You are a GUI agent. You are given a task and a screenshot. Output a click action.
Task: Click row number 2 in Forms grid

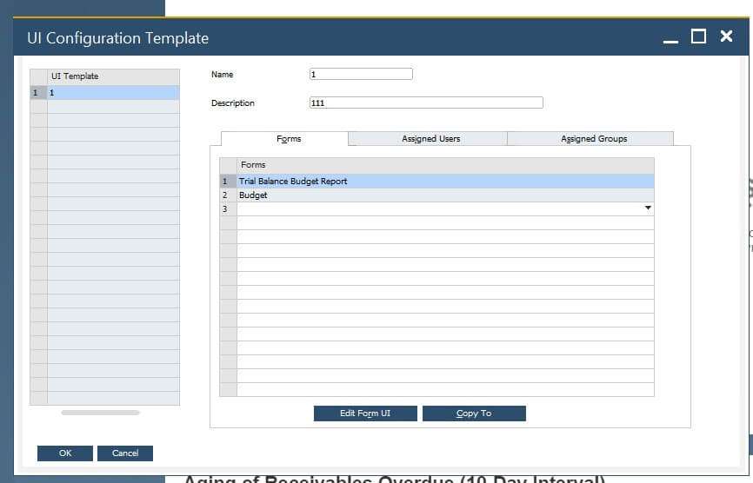point(228,195)
